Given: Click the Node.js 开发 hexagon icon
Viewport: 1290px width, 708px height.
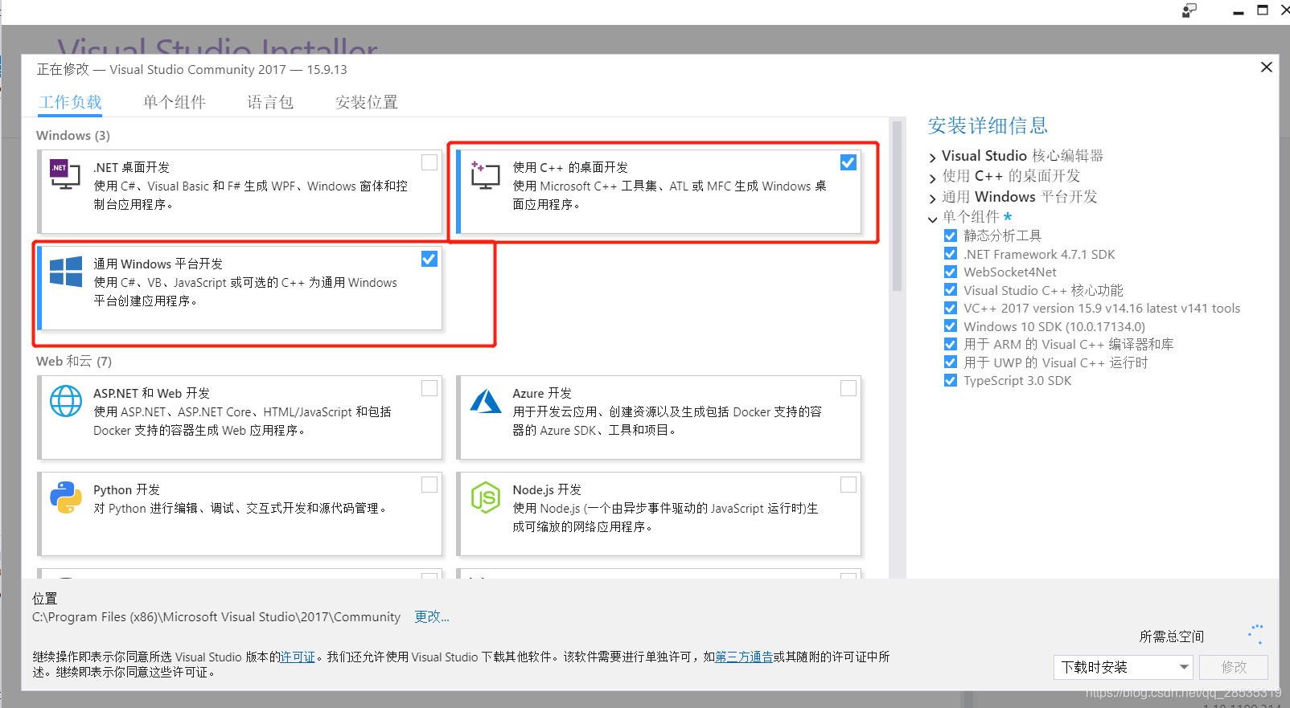Looking at the screenshot, I should click(x=486, y=497).
